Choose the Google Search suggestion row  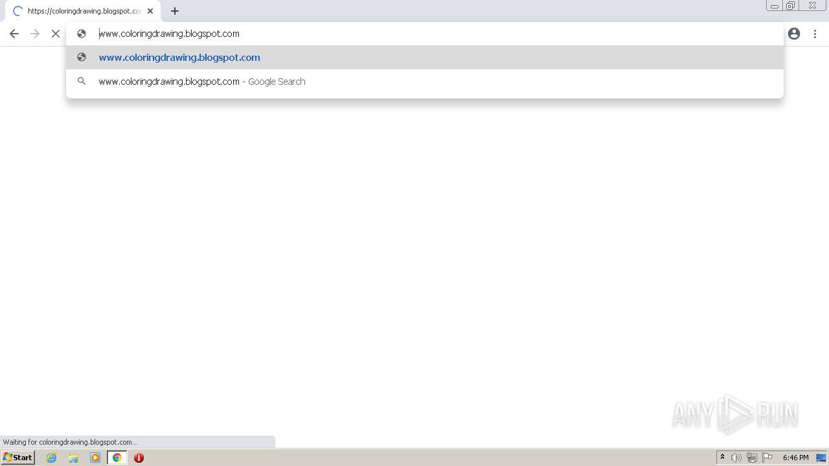(425, 82)
